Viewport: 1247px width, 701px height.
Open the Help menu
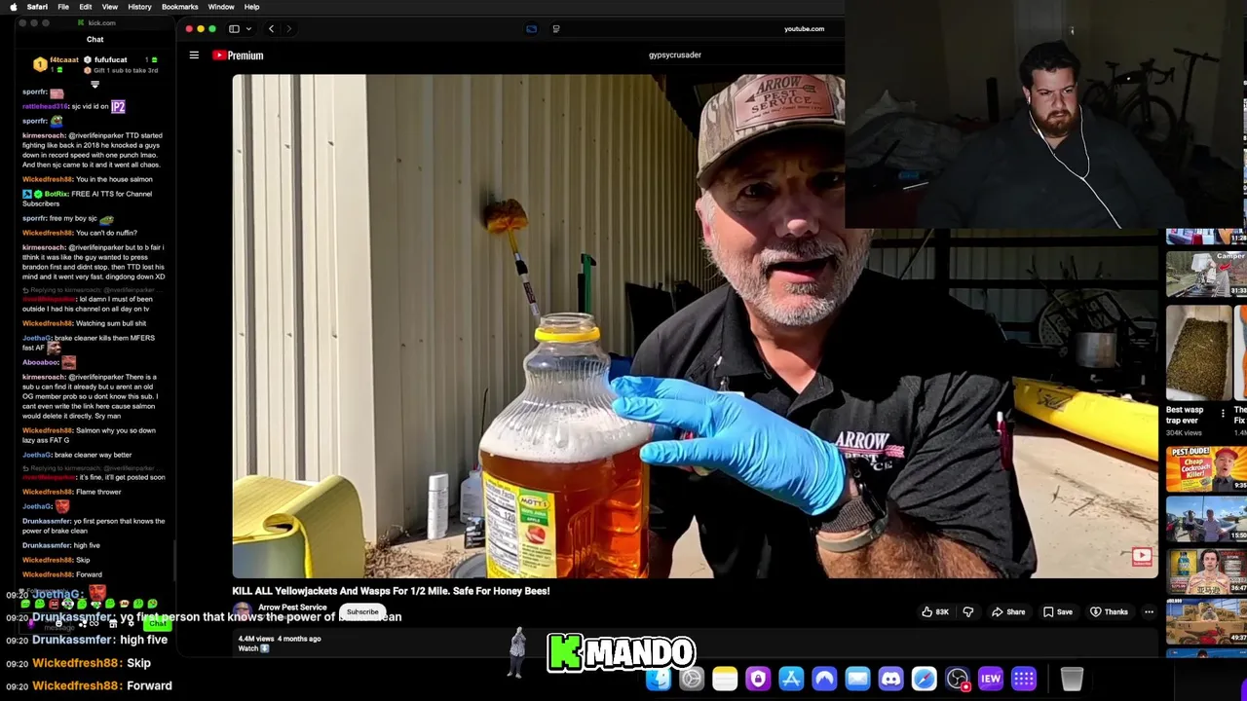(x=251, y=7)
